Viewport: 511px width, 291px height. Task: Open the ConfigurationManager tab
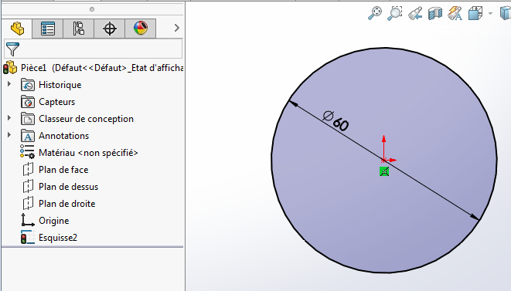coord(79,29)
